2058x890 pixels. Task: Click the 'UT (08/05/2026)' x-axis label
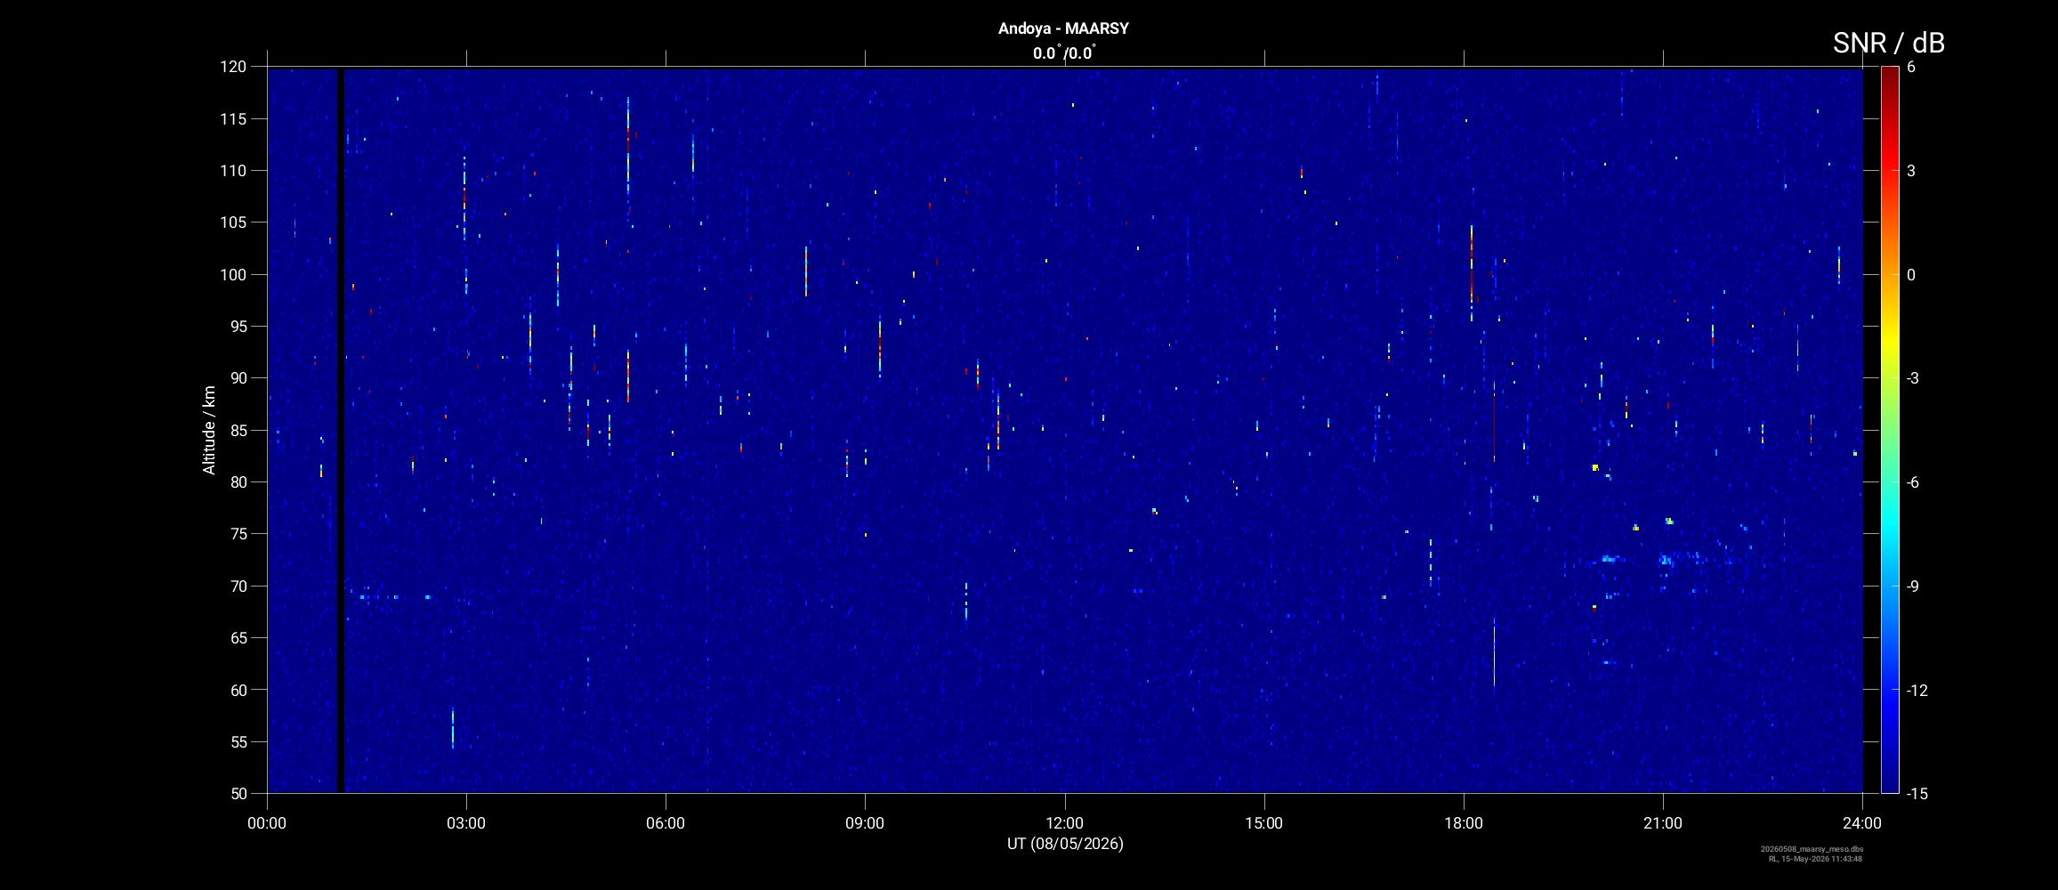click(1065, 844)
